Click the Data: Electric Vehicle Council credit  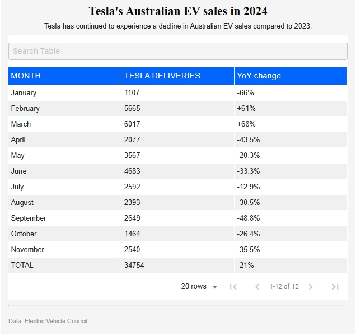48,321
